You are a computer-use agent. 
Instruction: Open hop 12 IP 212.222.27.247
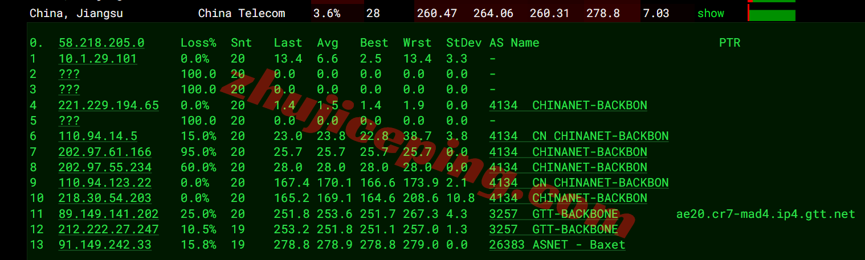tap(109, 229)
